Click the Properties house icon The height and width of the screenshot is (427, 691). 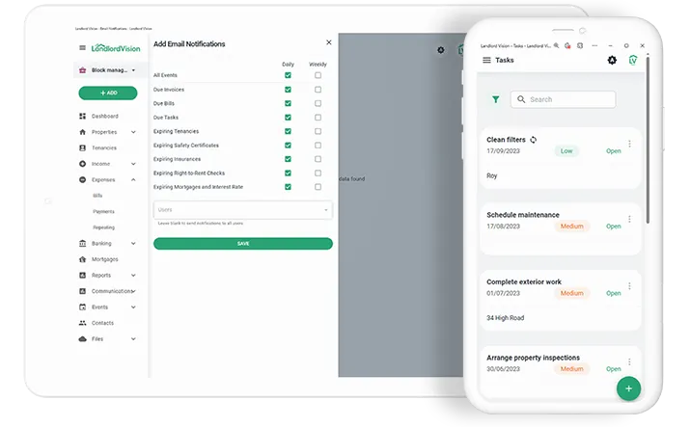pos(82,132)
